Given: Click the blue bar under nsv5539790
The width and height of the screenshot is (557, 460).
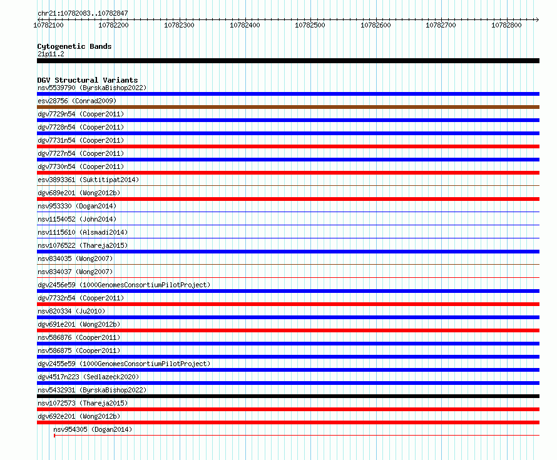Looking at the screenshot, I should click(288, 94).
